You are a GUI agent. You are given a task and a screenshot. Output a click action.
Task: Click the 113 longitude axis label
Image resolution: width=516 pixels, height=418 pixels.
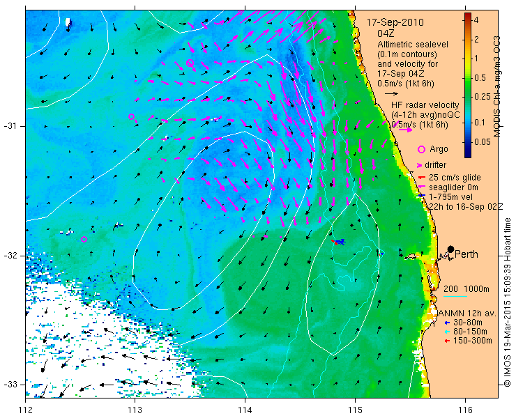135,410
